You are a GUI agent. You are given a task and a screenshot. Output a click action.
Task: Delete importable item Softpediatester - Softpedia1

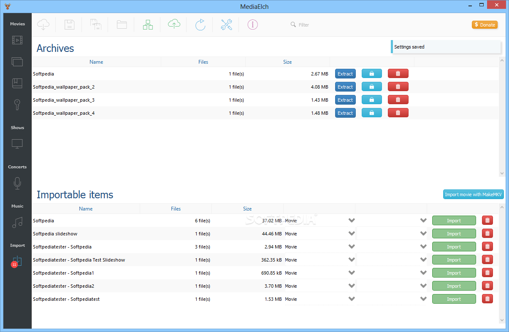tap(487, 273)
